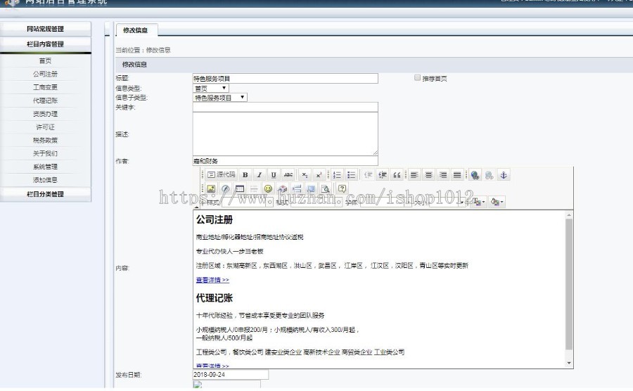The height and width of the screenshot is (391, 633).
Task: Select the 修改信息 tab
Action: (136, 30)
